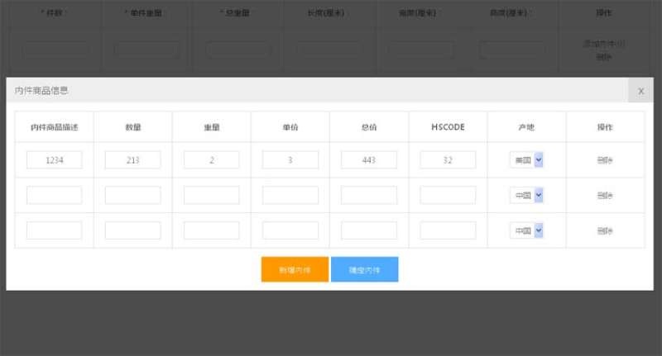Close the 内件商品信息 dialog with X
This screenshot has width=662, height=356.
pyautogui.click(x=640, y=91)
